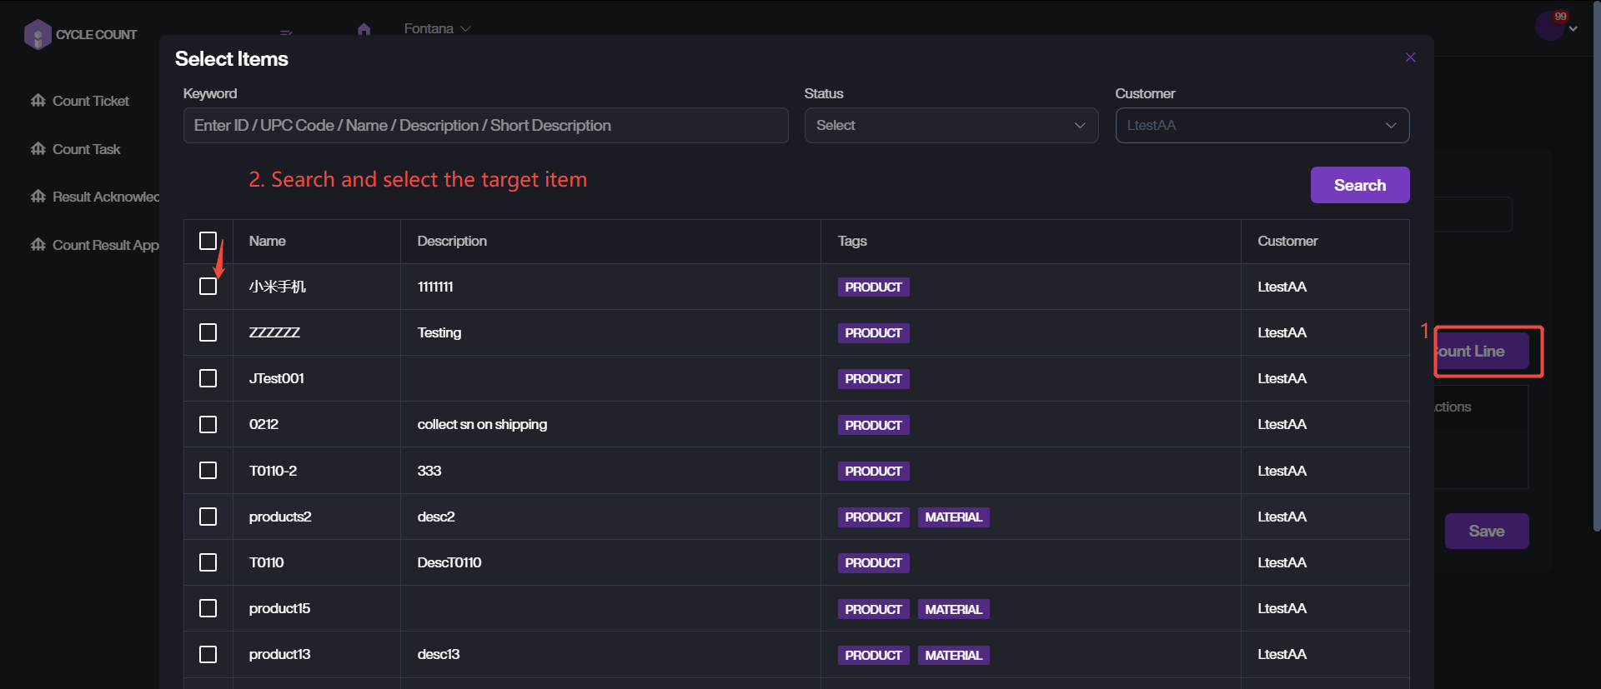Select the checkbox for JTest001
This screenshot has width=1601, height=689.
[x=208, y=378]
